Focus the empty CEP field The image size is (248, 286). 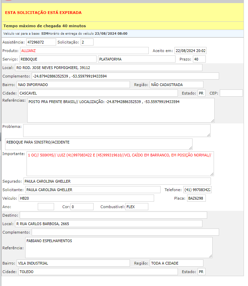[231, 93]
